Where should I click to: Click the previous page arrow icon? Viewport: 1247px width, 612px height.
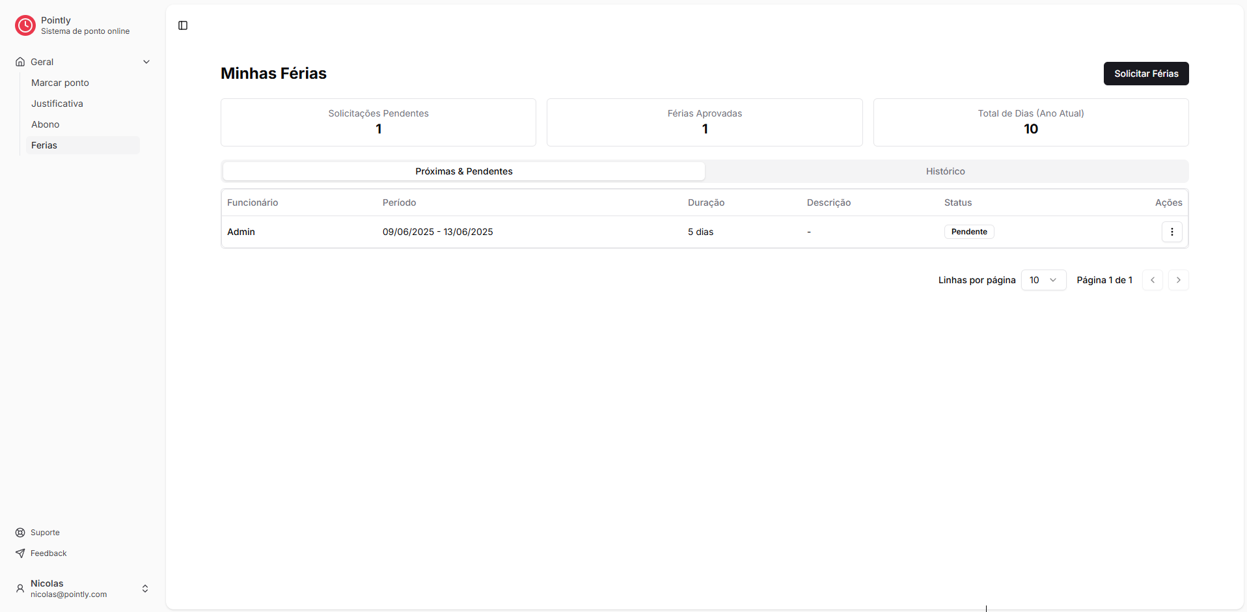point(1153,279)
